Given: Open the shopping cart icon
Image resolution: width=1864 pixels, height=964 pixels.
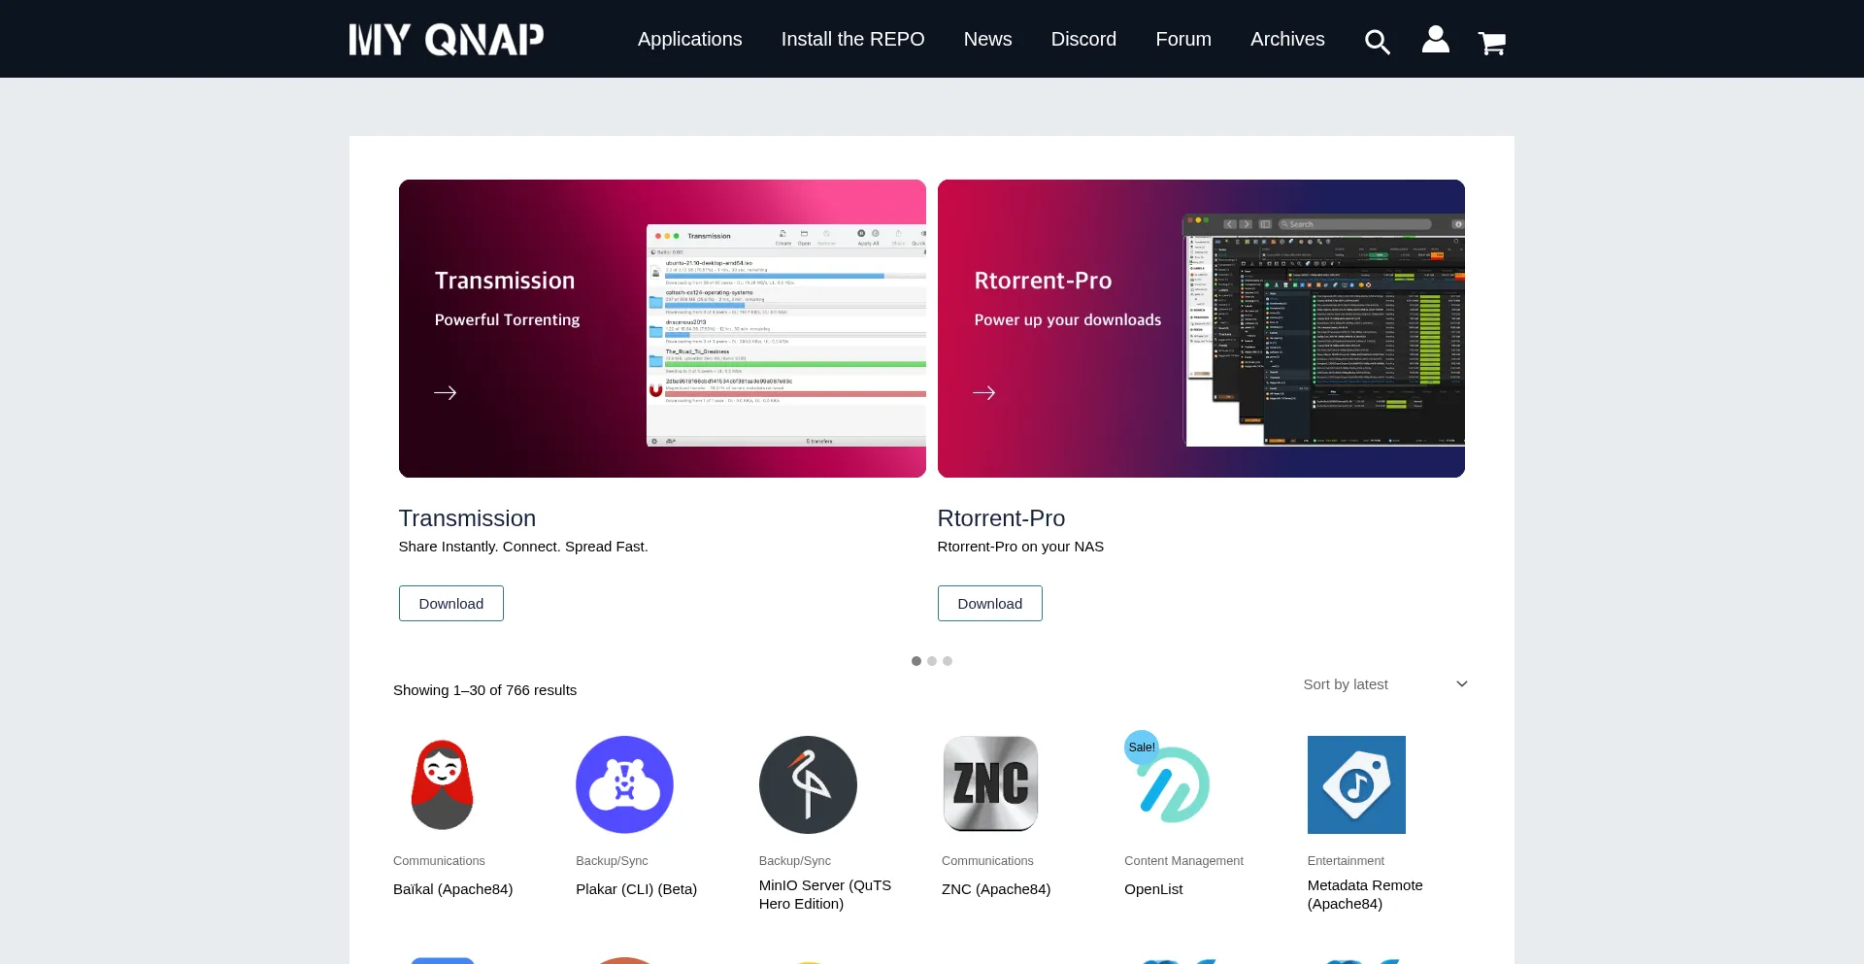Looking at the screenshot, I should tap(1491, 43).
